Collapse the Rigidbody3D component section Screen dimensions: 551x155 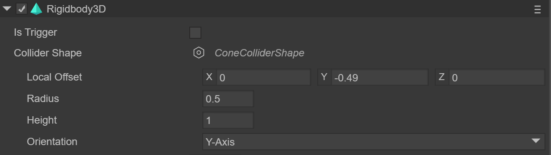click(7, 9)
